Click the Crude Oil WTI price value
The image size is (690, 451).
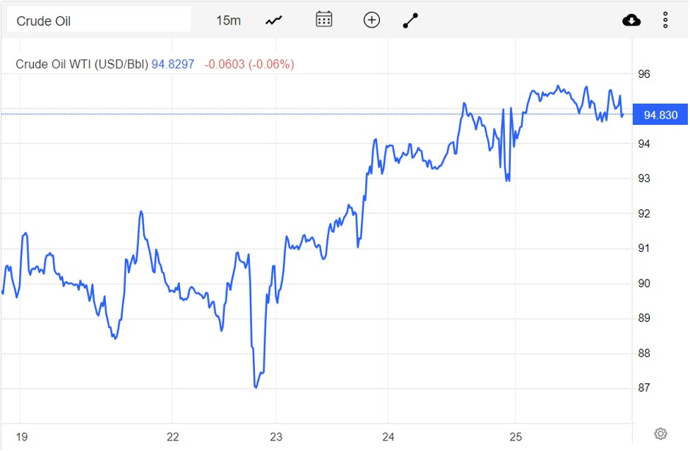(x=173, y=64)
